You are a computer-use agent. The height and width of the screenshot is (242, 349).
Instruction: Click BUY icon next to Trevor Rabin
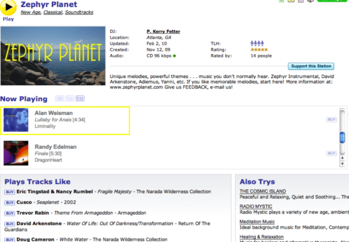tap(10, 213)
